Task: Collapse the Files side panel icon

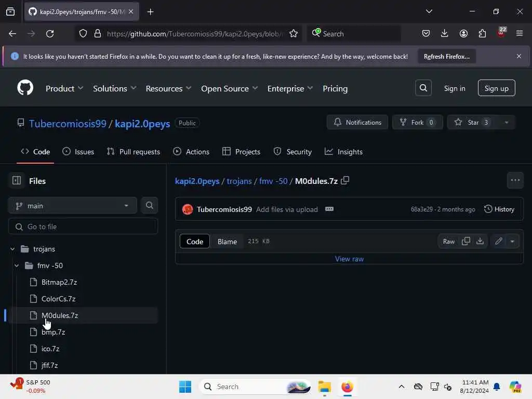Action: pos(17,180)
